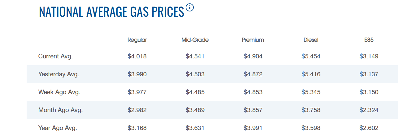This screenshot has height=139, width=399.
Task: Click the E85 column header
Action: (x=369, y=40)
